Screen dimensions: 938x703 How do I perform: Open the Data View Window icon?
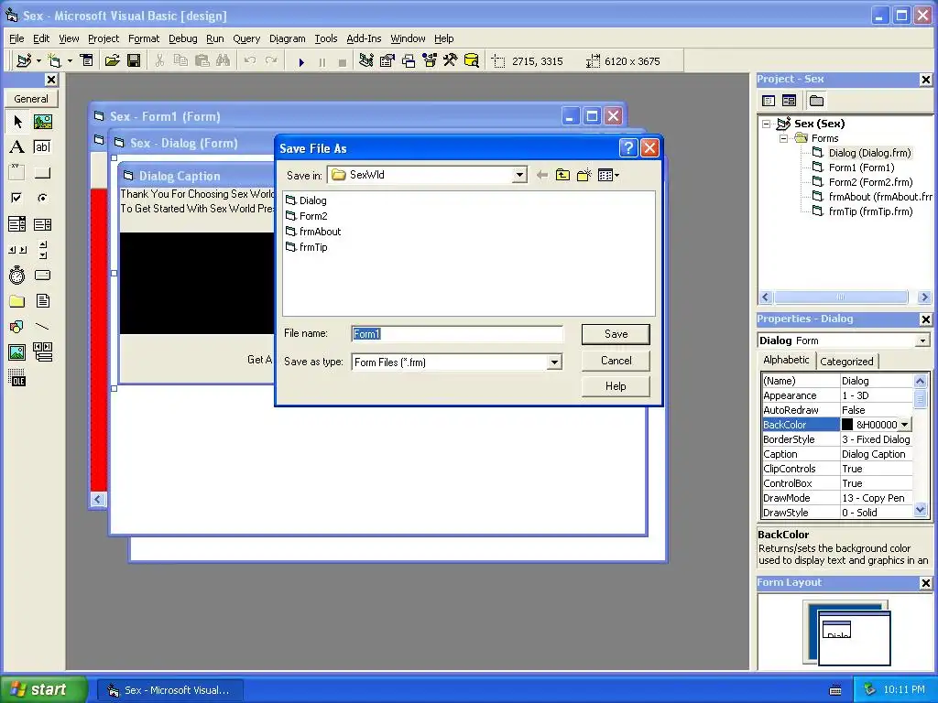(x=472, y=60)
